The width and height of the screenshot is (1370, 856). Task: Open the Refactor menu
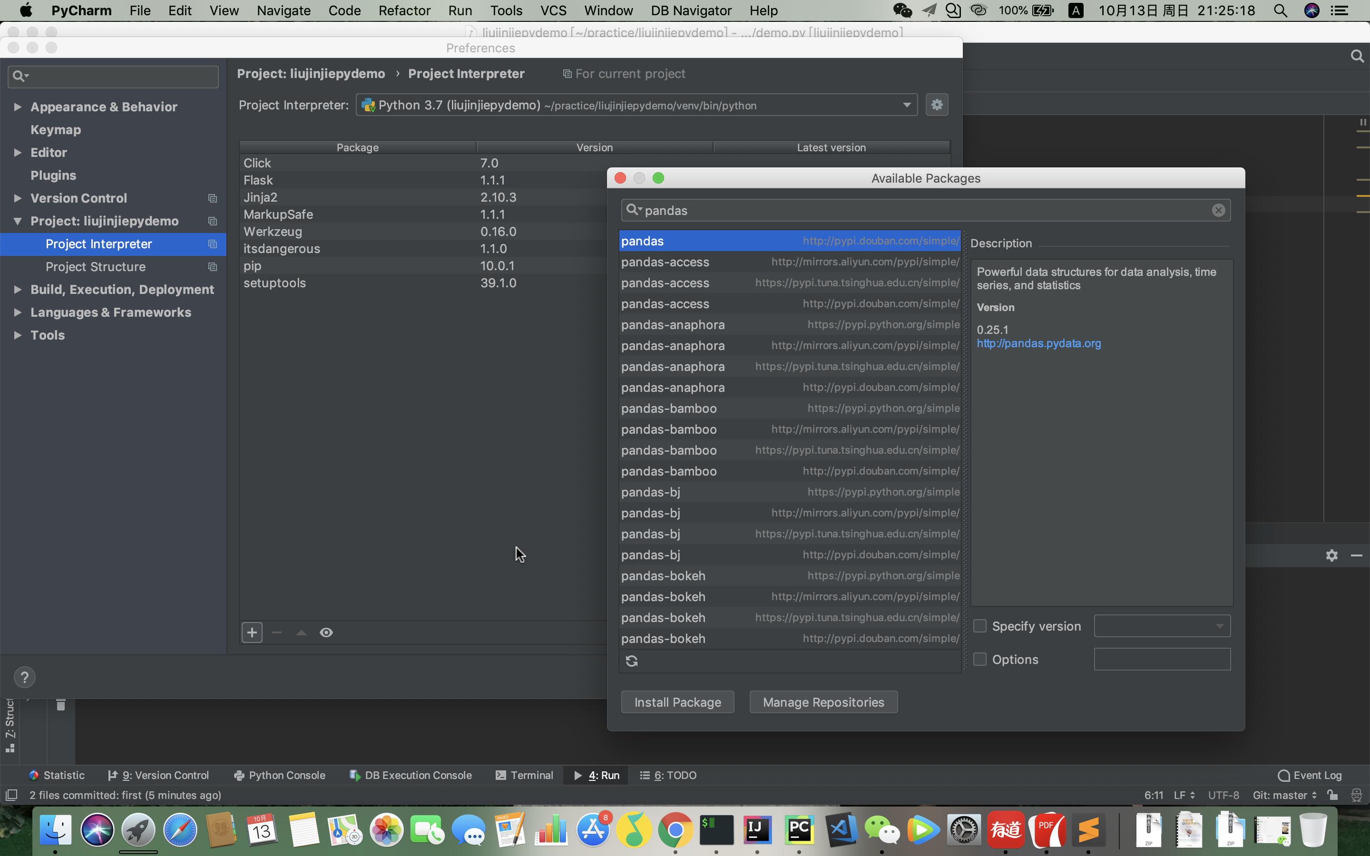(404, 10)
